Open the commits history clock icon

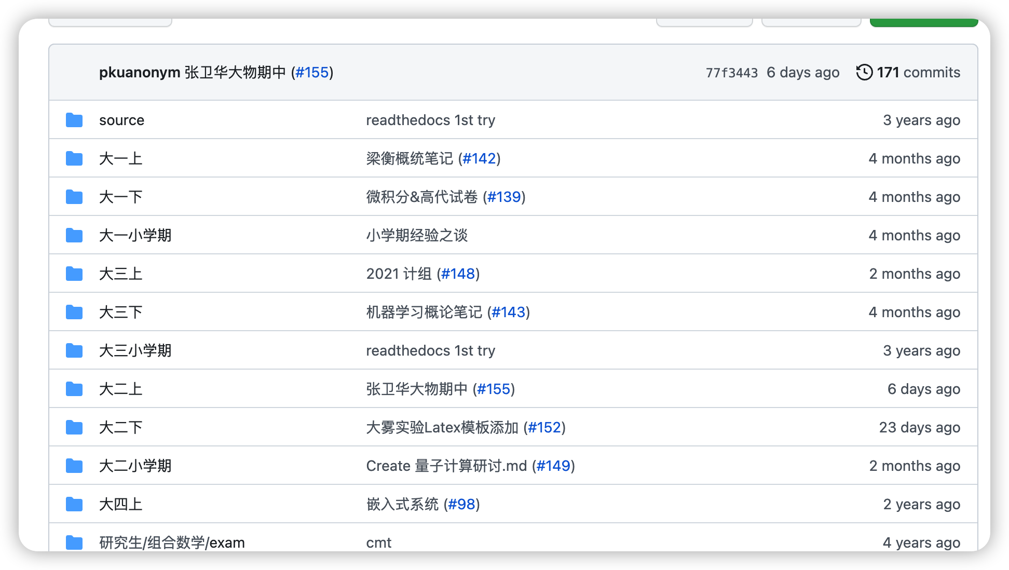tap(864, 72)
